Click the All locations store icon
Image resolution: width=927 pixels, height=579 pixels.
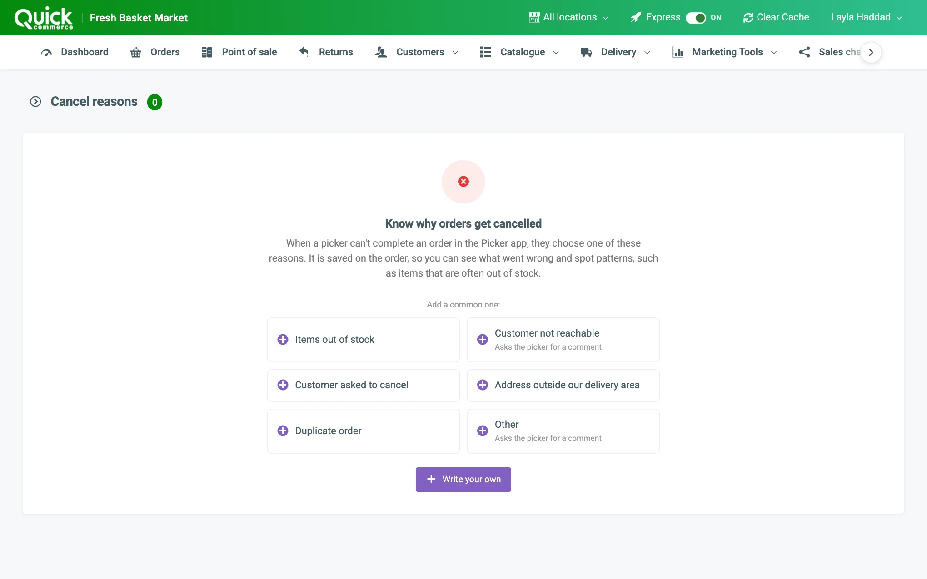pos(534,17)
